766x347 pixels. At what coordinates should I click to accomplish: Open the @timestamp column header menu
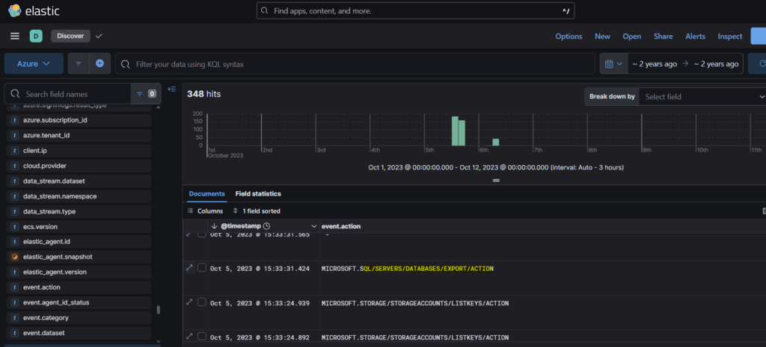click(x=313, y=225)
